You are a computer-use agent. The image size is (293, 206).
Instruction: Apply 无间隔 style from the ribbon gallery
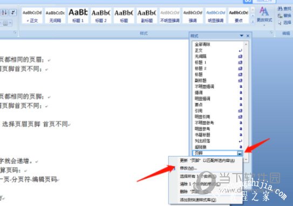click(x=55, y=16)
